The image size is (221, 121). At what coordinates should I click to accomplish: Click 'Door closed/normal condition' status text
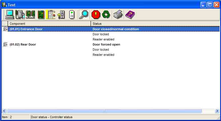[x=116, y=29]
